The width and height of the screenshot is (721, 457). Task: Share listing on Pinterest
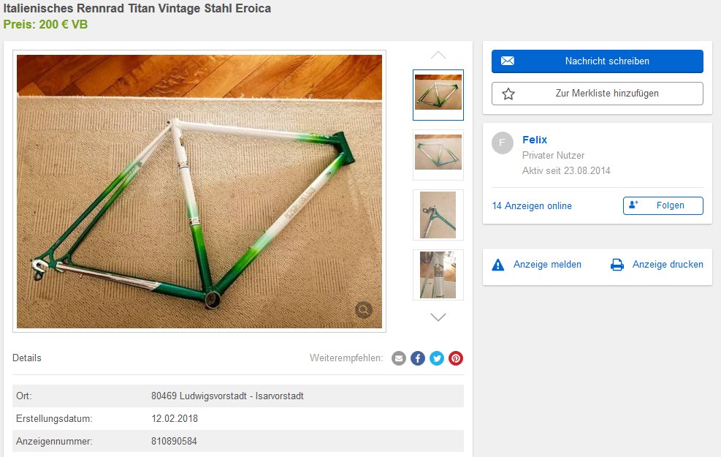(x=456, y=358)
